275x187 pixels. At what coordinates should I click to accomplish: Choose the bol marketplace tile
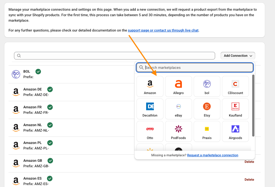207,86
